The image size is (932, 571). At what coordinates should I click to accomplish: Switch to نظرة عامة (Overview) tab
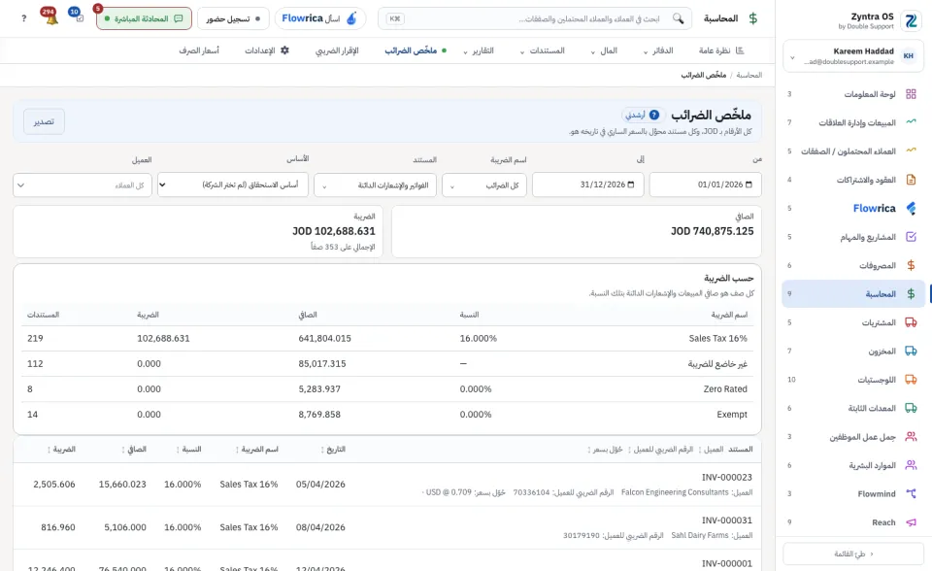pos(721,50)
